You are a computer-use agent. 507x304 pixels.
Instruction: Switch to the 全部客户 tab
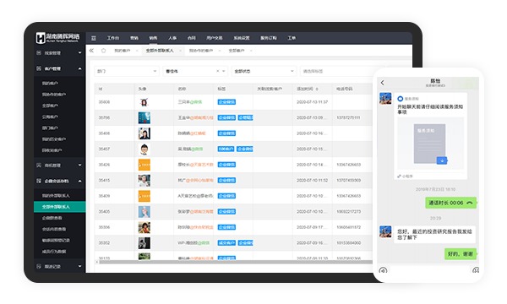point(237,51)
